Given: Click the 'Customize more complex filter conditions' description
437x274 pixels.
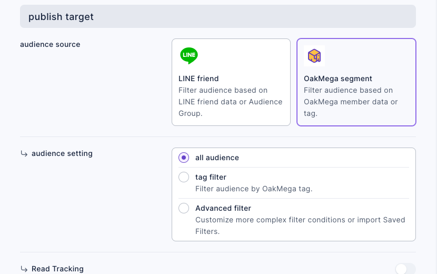Looking at the screenshot, I should [300, 226].
